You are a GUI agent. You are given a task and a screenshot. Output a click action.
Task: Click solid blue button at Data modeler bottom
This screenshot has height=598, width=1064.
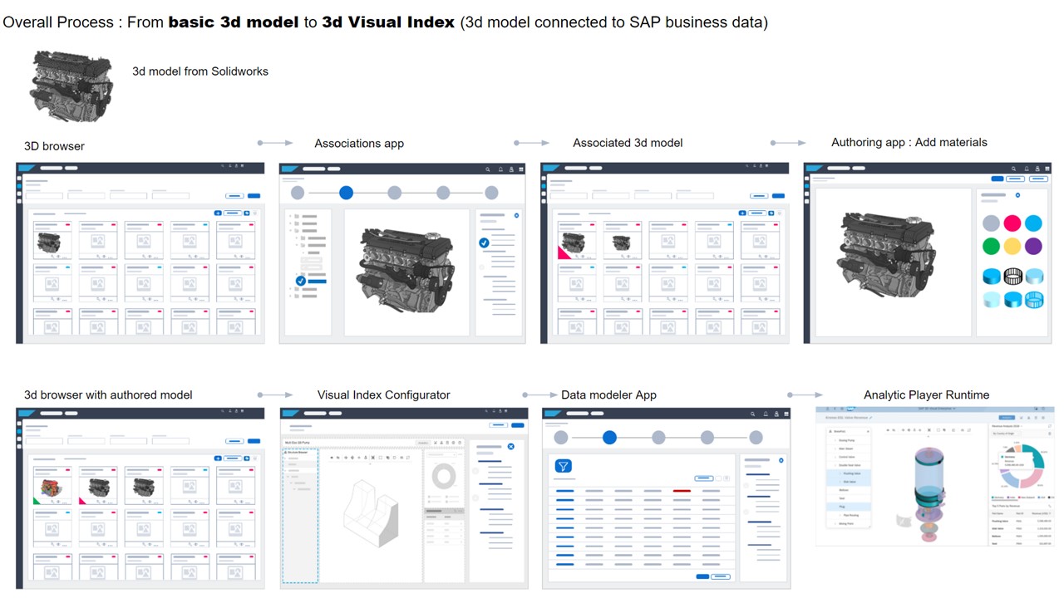pos(702,576)
